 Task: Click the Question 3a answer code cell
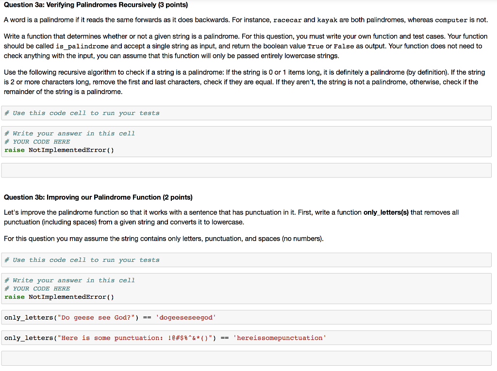(246, 142)
